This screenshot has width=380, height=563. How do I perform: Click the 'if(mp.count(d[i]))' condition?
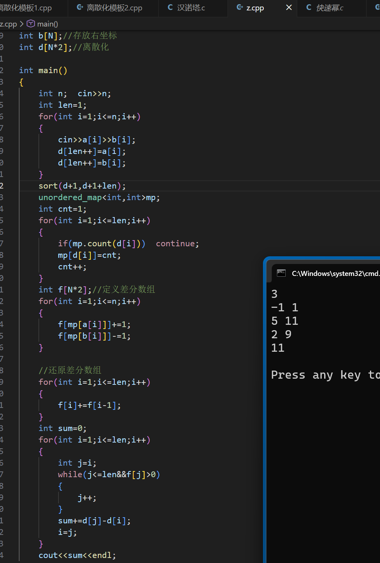[x=102, y=244]
